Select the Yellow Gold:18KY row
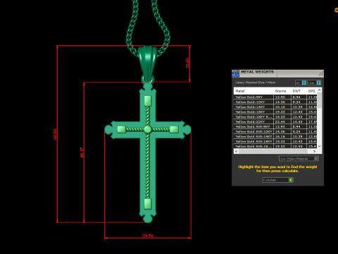This screenshot has width=338, height=254. (x=275, y=111)
